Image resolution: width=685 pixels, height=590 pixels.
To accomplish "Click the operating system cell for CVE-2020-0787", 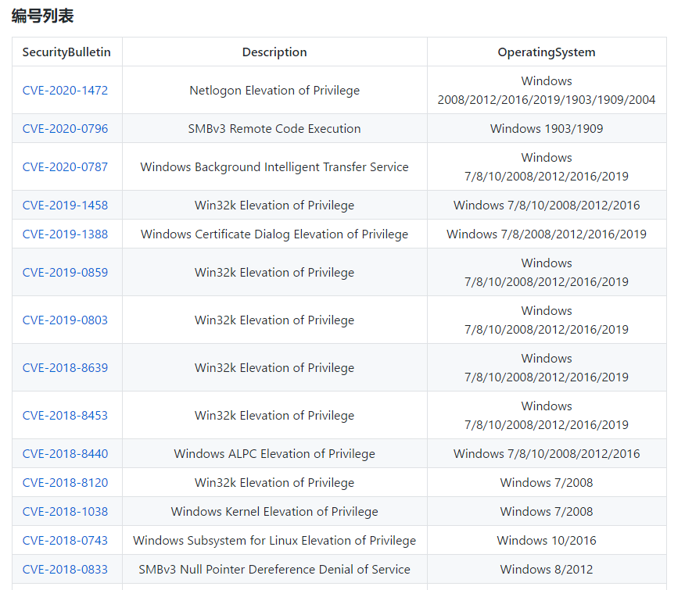I will pos(547,166).
